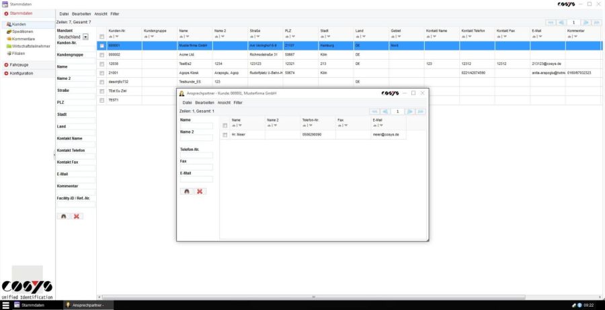The width and height of the screenshot is (605, 310).
Task: Focus the E-Mail filter field in the Ansprechpartner window
Action: tap(196, 179)
